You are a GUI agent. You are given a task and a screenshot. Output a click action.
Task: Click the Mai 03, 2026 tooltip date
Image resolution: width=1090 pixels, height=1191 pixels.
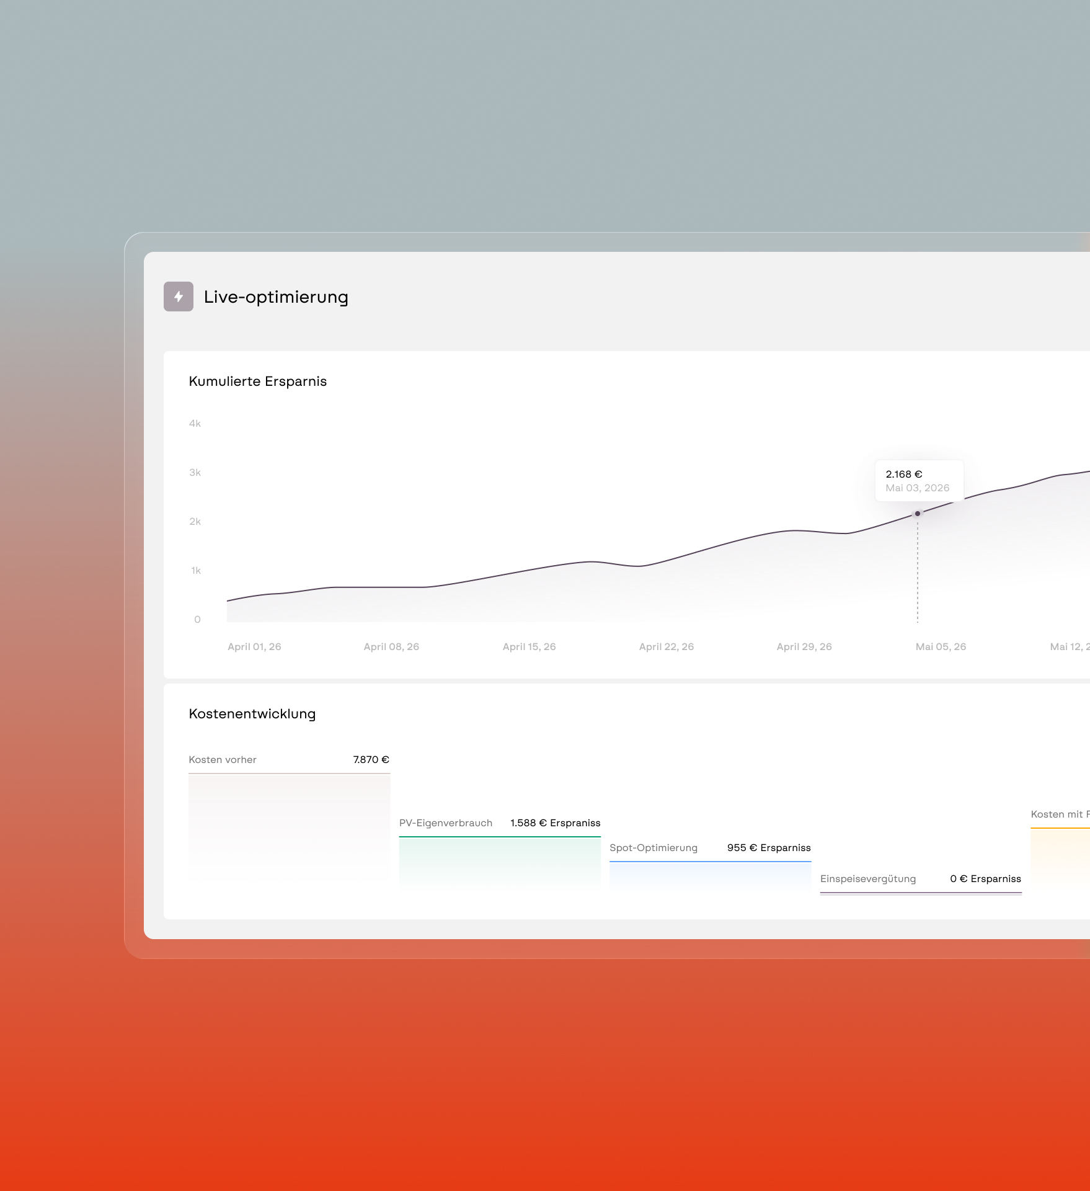tap(918, 488)
